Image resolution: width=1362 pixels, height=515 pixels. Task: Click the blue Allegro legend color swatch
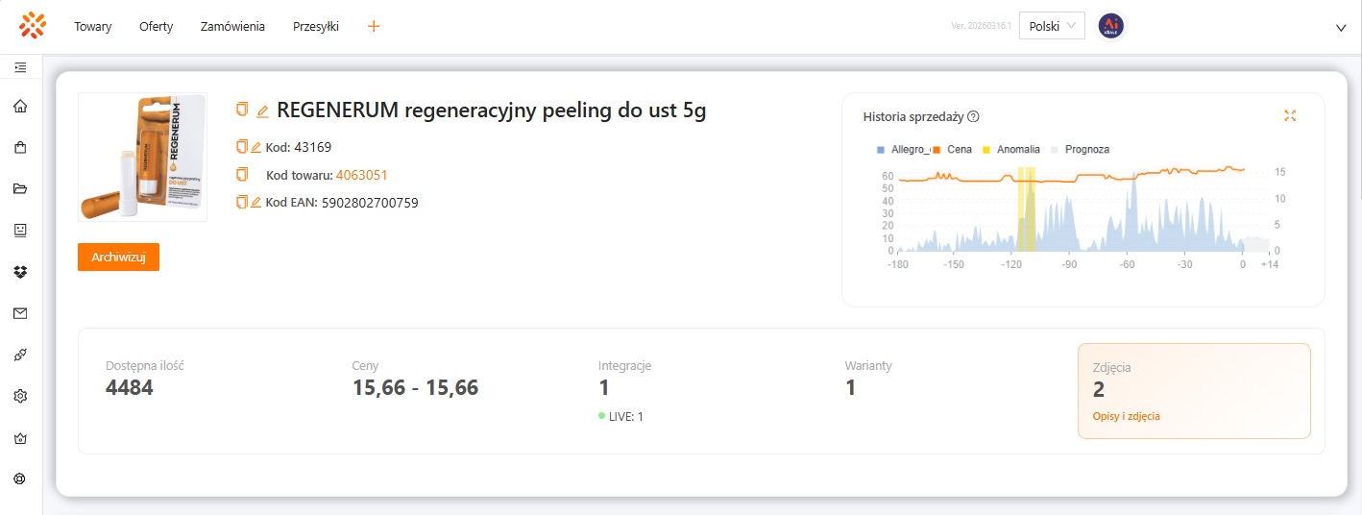pyautogui.click(x=881, y=150)
